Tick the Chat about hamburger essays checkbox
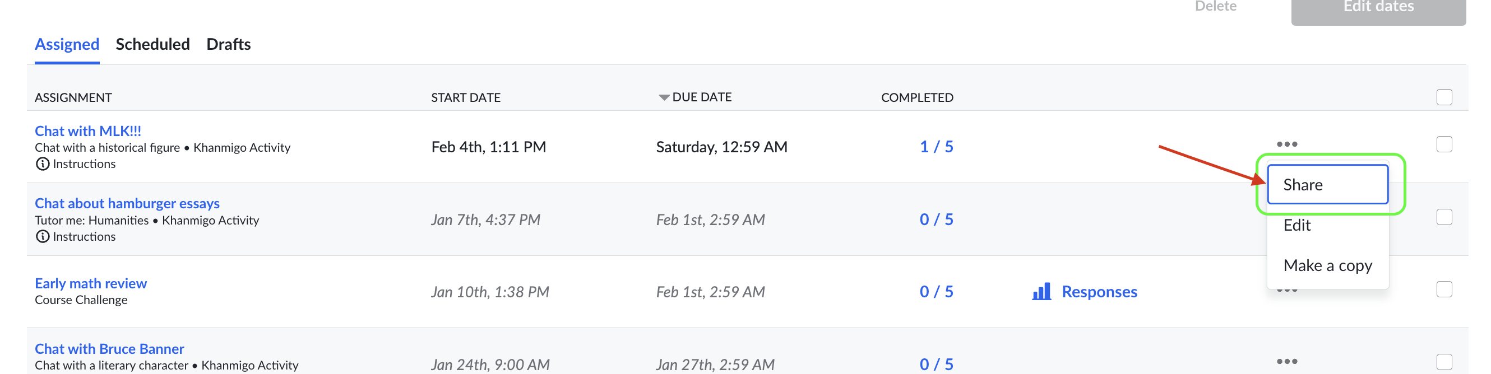Screen dimensions: 1491x374 tap(1444, 217)
